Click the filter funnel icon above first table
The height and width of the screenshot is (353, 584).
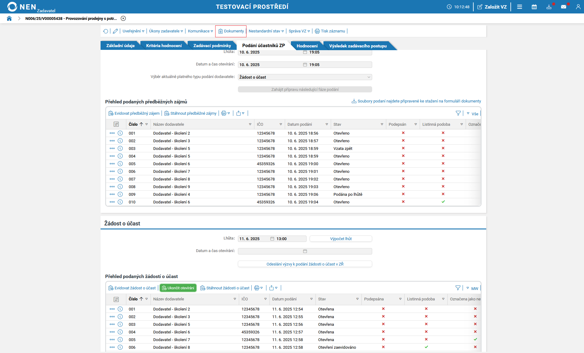458,113
